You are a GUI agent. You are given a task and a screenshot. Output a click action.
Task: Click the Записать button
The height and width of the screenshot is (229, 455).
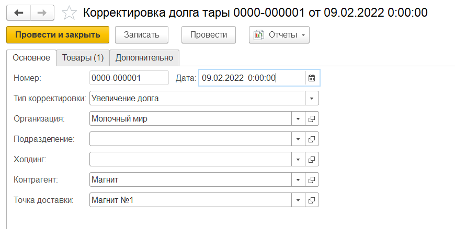click(141, 35)
